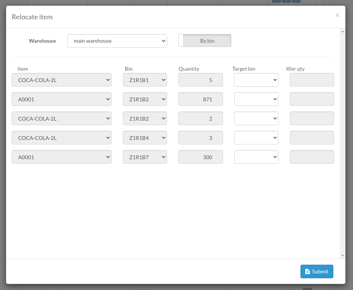Click the Quantity column header
The width and height of the screenshot is (353, 290).
(x=189, y=69)
